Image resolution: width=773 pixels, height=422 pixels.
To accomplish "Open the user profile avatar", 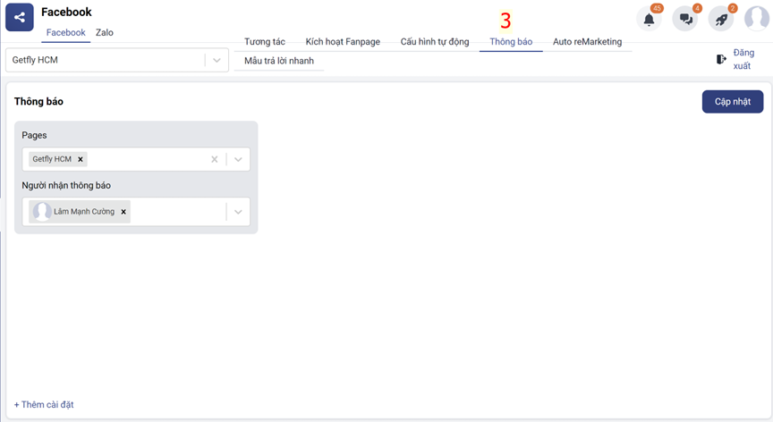I will click(x=757, y=19).
